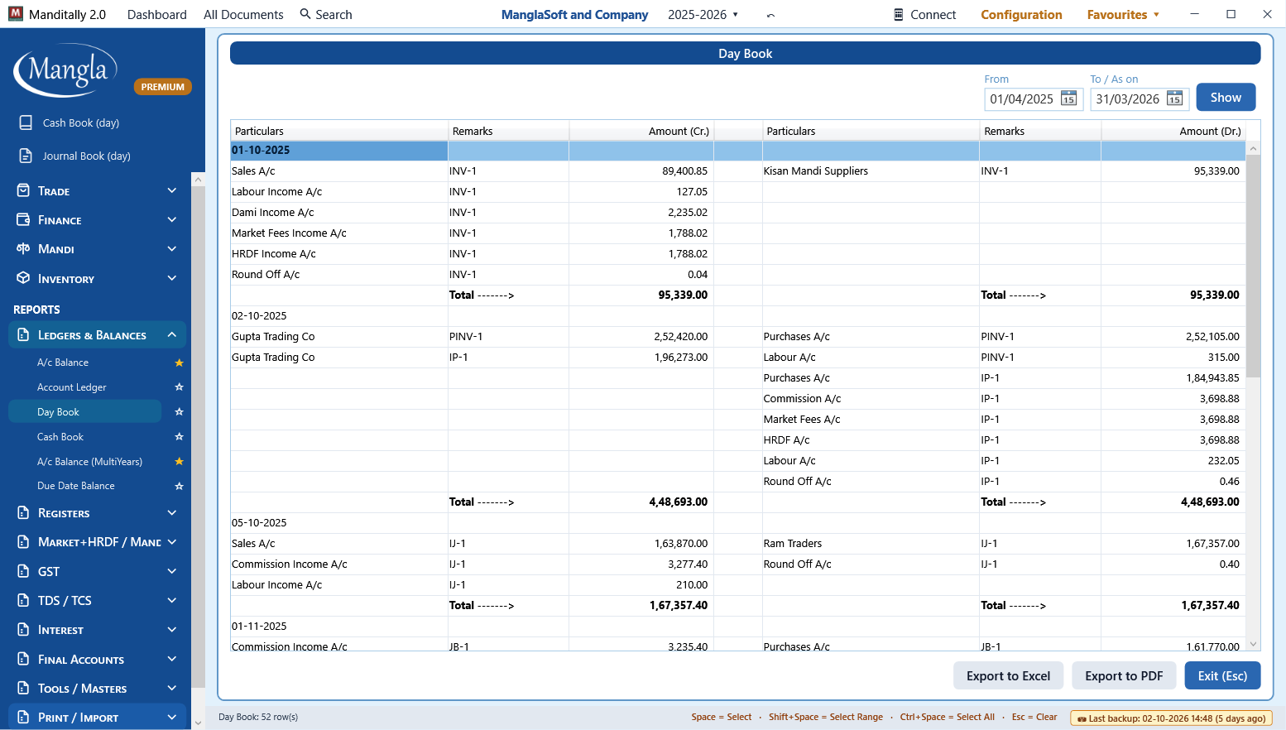Click the Mandi scales icon
Screen dimensions: 1286x730
(23, 248)
